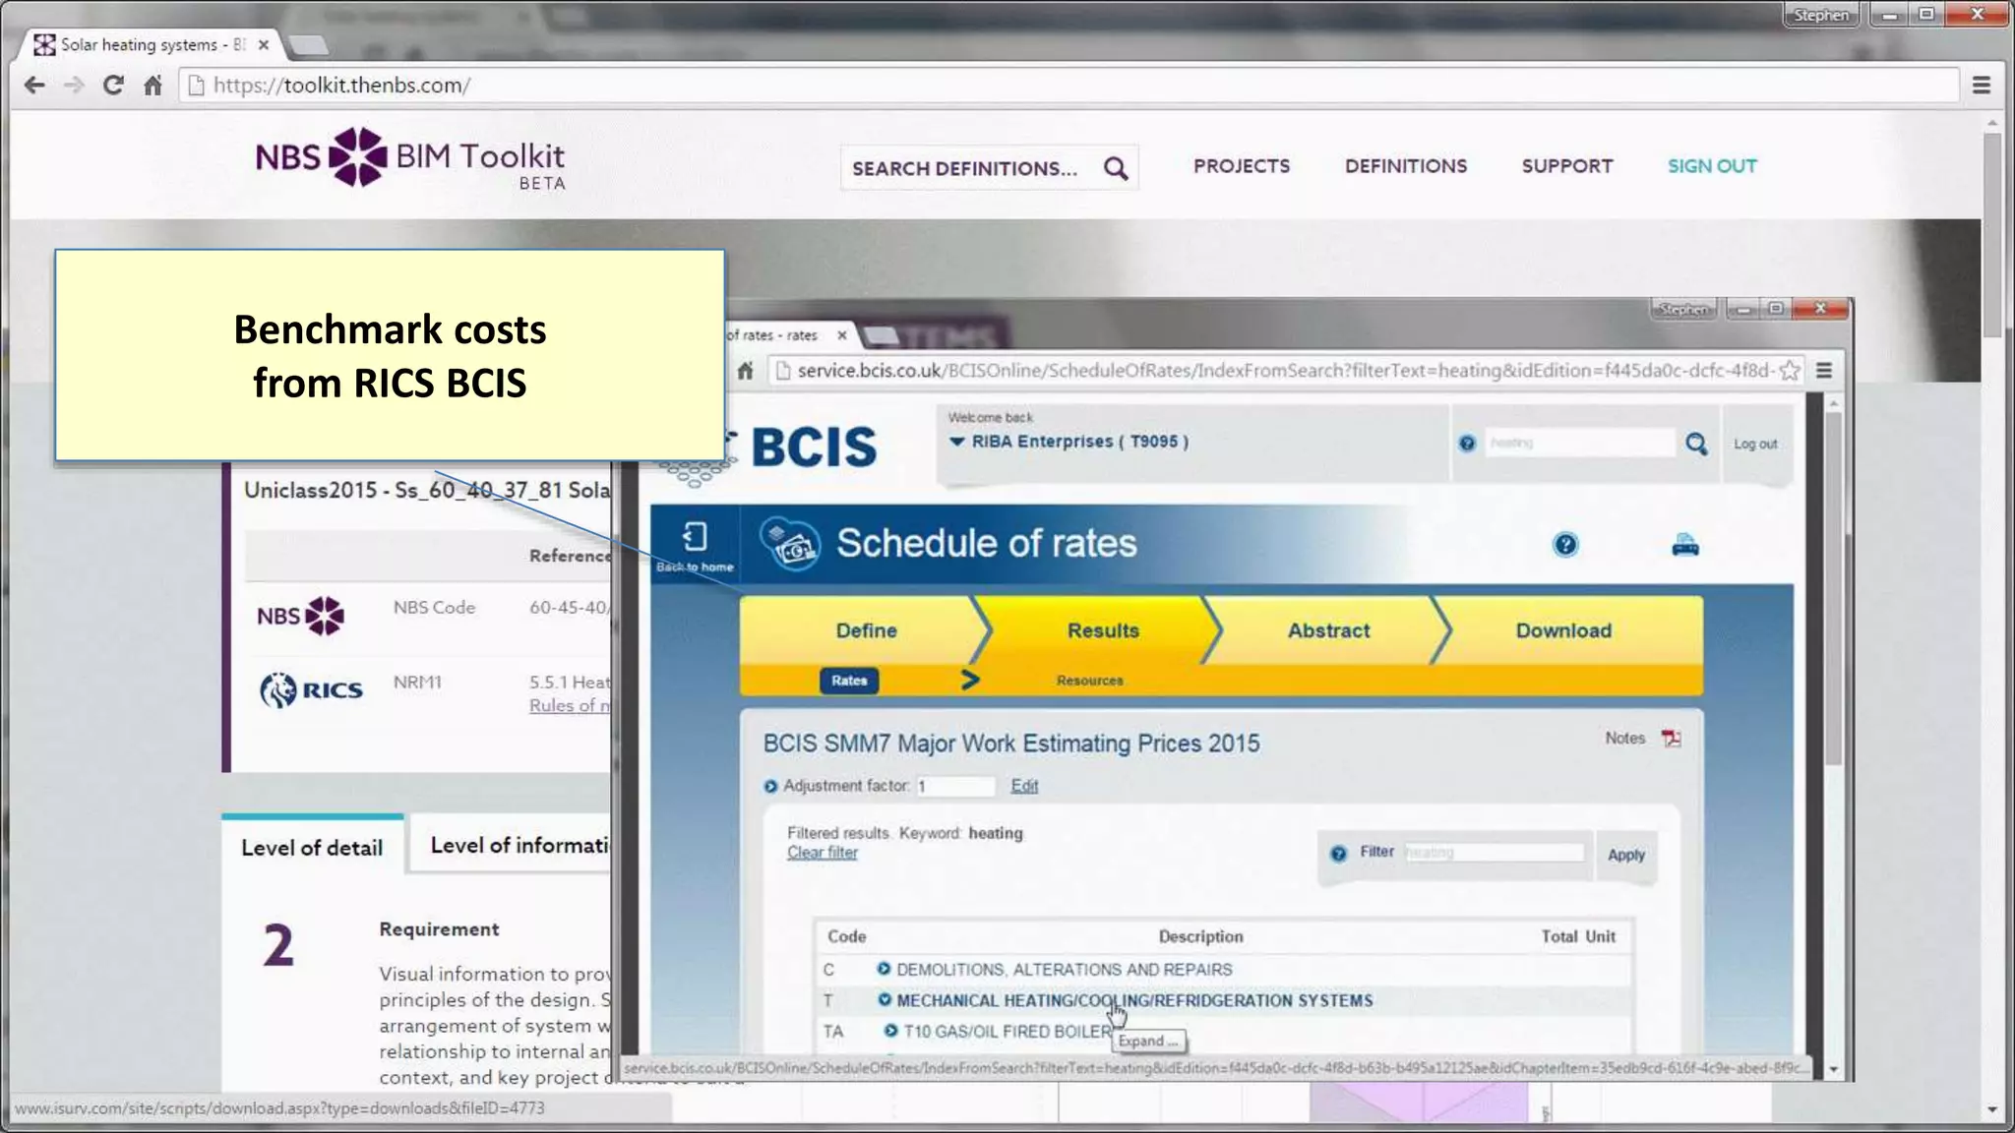Click the Schedule of rates icon
2015x1133 pixels.
click(x=790, y=544)
